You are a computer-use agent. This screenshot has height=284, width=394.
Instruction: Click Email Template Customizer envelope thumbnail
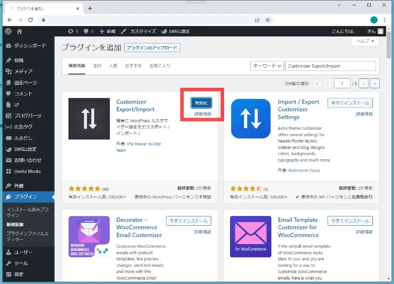pos(251,237)
